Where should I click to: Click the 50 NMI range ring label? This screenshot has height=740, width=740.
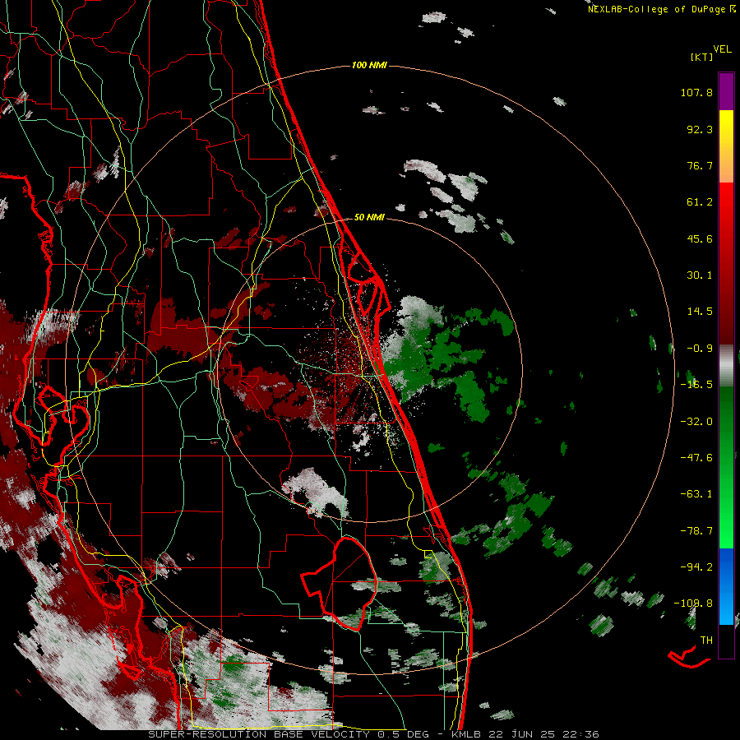click(369, 217)
